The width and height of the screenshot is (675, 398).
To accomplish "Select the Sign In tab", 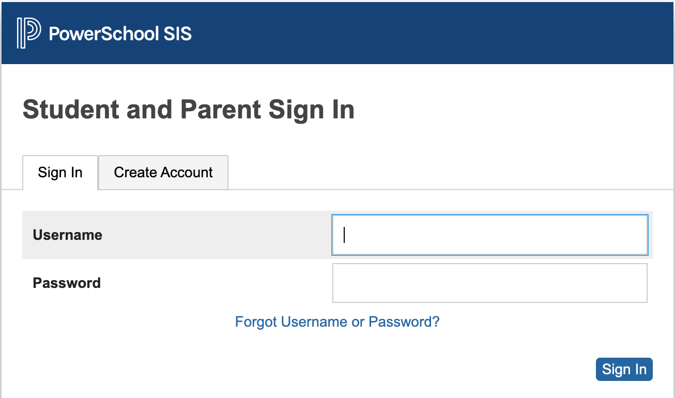I will (x=60, y=172).
